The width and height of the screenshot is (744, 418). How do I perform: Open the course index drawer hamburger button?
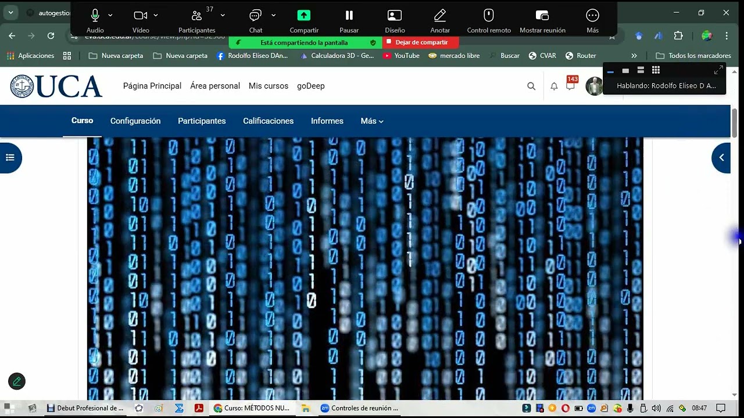coord(10,157)
